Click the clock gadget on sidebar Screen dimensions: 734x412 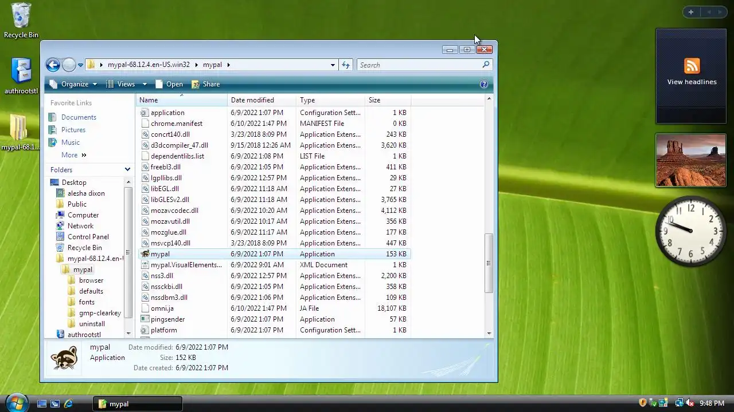691,231
